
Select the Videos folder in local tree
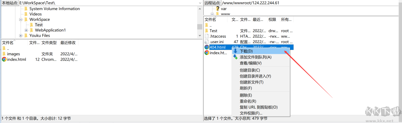click(36, 14)
